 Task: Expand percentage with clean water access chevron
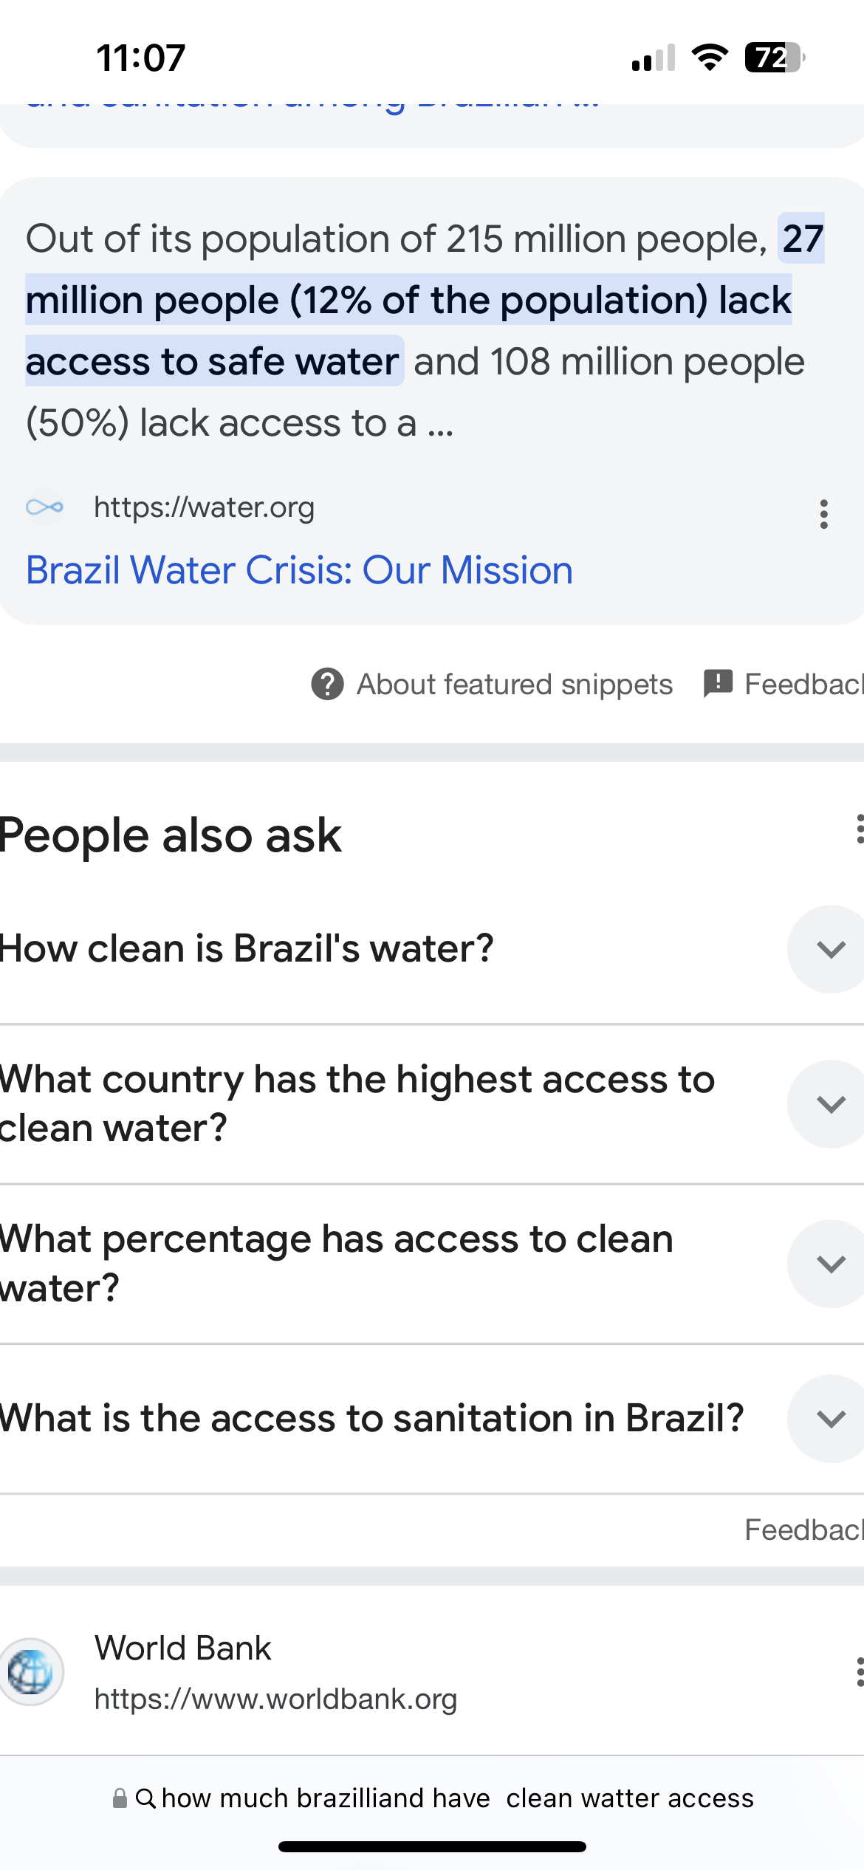point(830,1264)
